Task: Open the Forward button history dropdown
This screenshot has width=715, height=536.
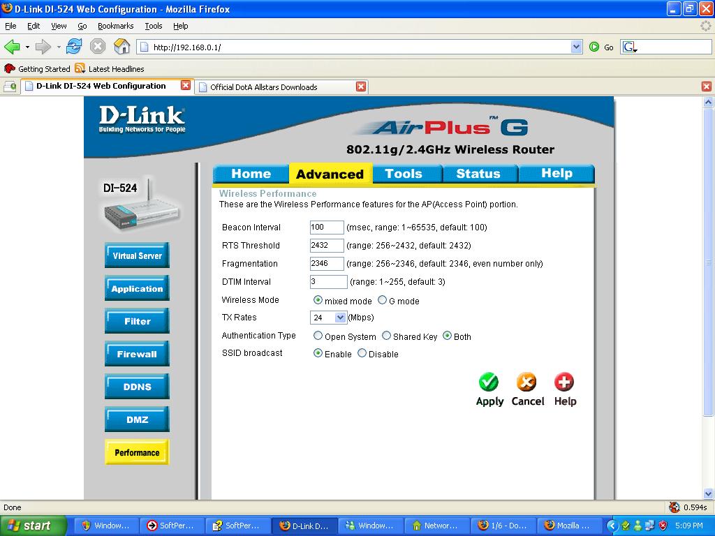Action: coord(59,47)
